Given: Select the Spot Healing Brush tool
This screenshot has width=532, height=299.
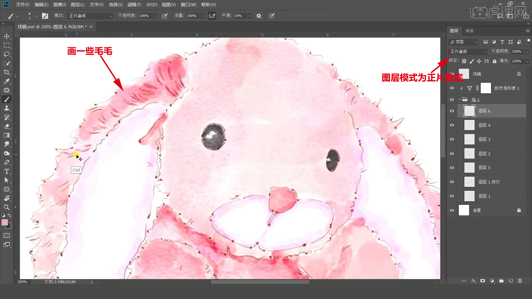Looking at the screenshot, I should click(x=7, y=90).
